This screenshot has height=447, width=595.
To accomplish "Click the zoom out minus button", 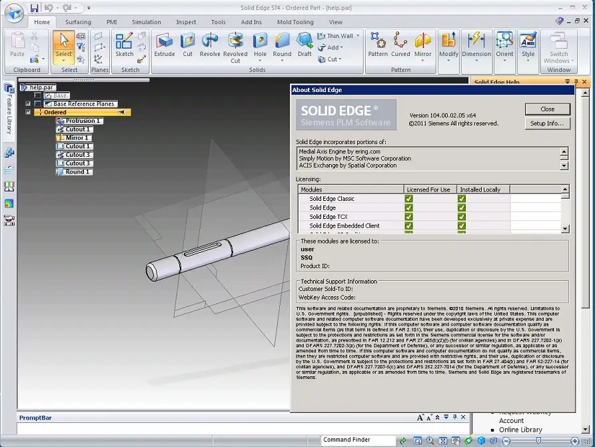I will pos(506,441).
